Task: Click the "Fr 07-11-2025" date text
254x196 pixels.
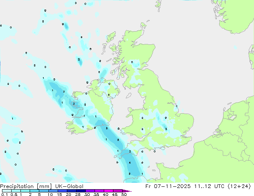Action: [x=168, y=186]
